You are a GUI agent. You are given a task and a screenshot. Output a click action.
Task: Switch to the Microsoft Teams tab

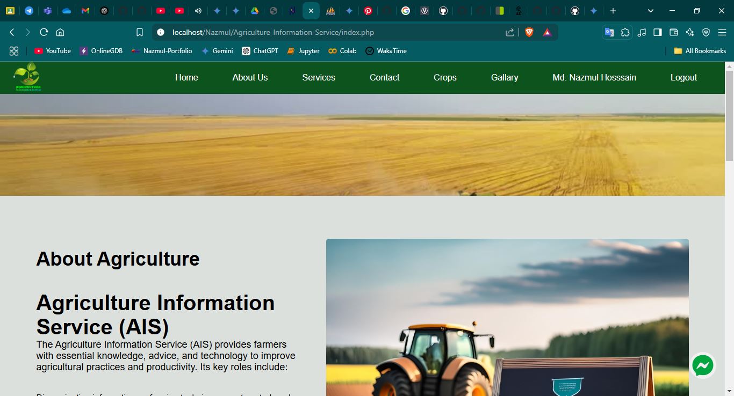48,11
